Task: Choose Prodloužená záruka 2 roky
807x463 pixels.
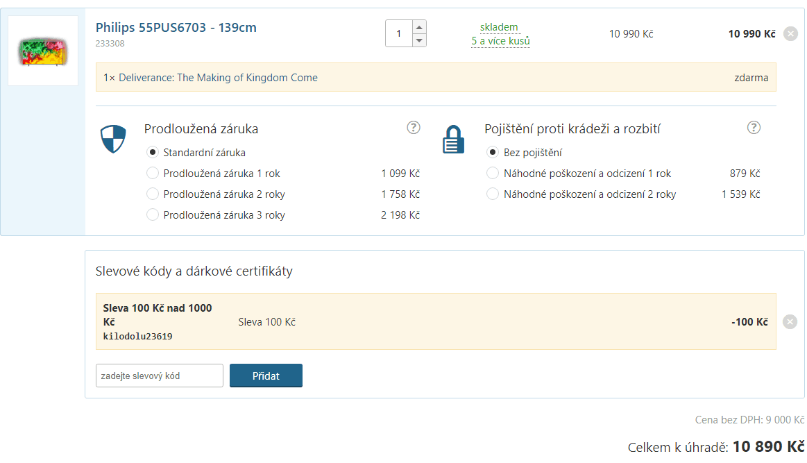Action: click(x=153, y=194)
